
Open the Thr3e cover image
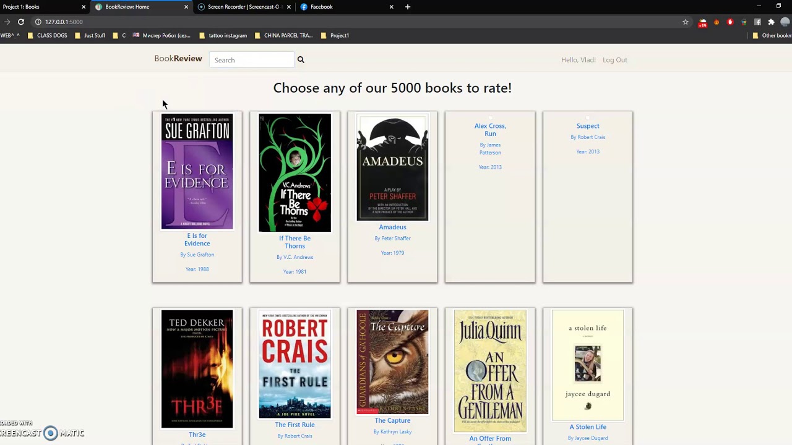pos(197,369)
